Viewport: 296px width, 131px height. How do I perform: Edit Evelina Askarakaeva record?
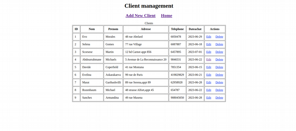coord(209,75)
